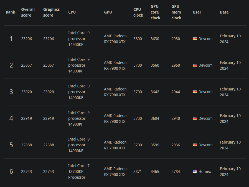Image resolution: width=249 pixels, height=187 pixels.
Task: Click the Overall score column header
Action: tap(28, 12)
